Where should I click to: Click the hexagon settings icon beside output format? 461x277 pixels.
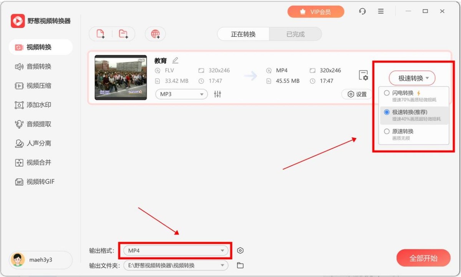240,251
